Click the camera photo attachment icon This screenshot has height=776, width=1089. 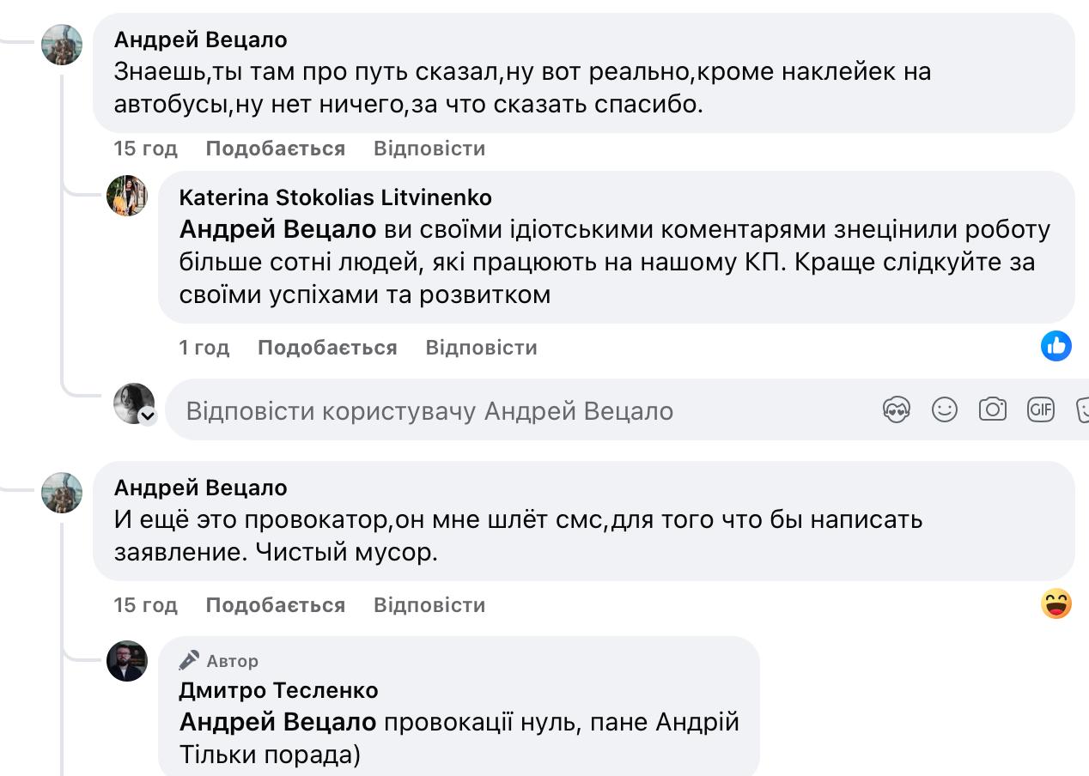click(x=993, y=410)
